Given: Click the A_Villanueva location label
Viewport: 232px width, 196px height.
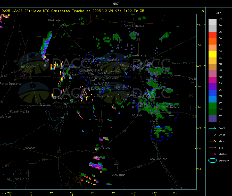Looking at the screenshot, I should click(x=135, y=26).
